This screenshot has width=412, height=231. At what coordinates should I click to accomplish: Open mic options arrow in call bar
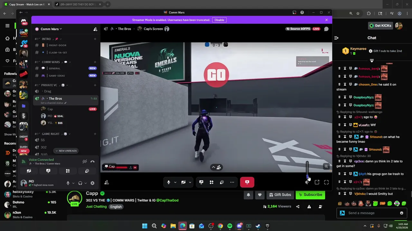coord(175,182)
